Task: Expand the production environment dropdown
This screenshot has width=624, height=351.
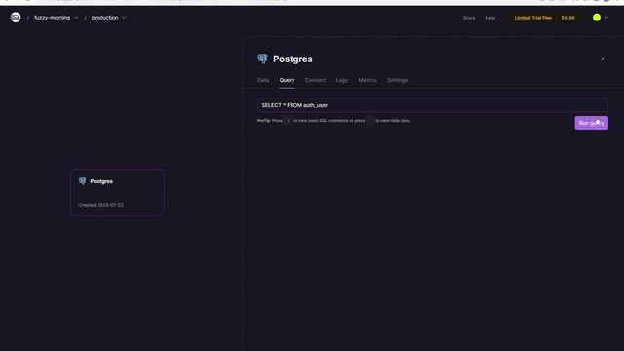Action: point(108,18)
